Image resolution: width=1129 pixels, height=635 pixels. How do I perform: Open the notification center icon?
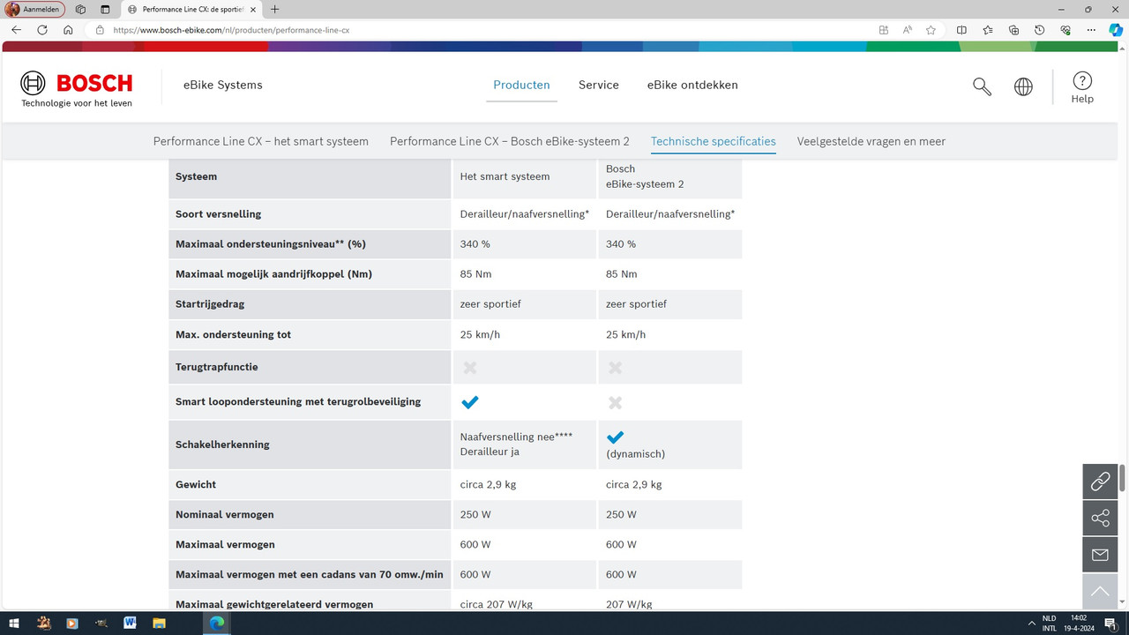point(1110,623)
